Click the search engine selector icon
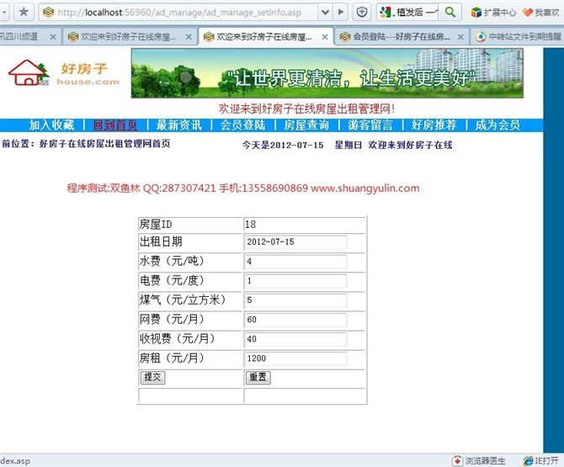The width and height of the screenshot is (564, 467). pyautogui.click(x=386, y=13)
